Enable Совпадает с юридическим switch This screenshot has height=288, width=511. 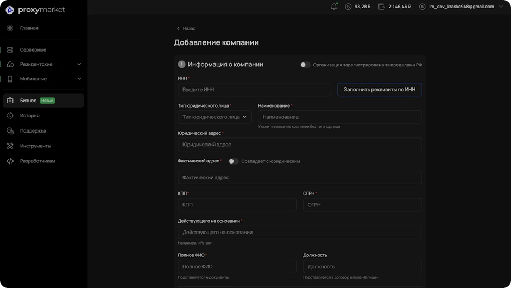click(234, 161)
